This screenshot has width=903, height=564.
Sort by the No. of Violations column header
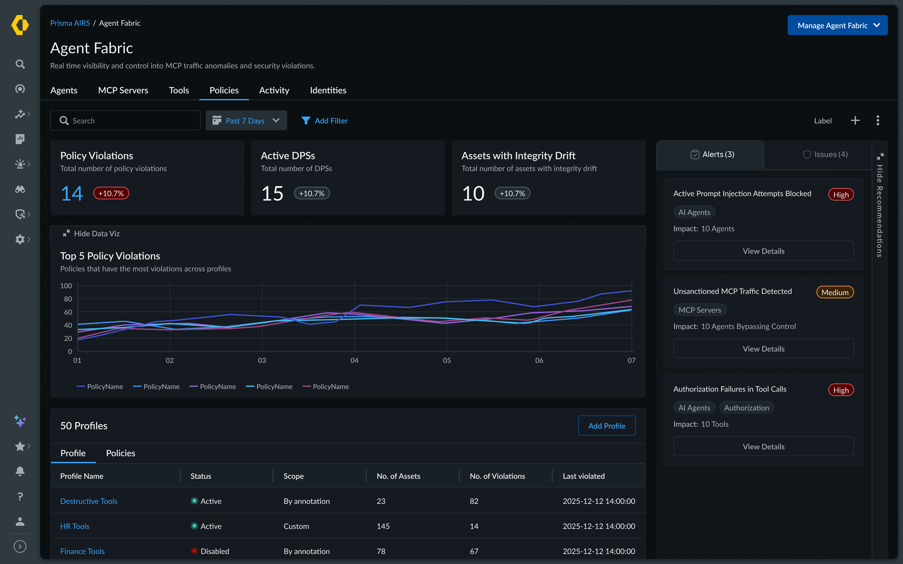pyautogui.click(x=497, y=476)
